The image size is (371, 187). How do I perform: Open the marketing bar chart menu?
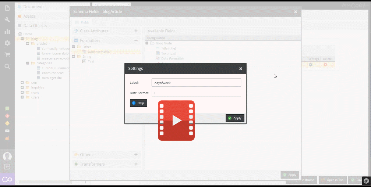tap(7, 32)
